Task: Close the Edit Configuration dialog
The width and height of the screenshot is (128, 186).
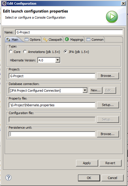Action: click(123, 3)
